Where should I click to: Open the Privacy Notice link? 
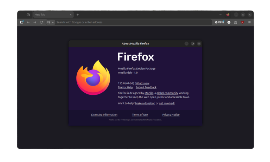tap(171, 115)
